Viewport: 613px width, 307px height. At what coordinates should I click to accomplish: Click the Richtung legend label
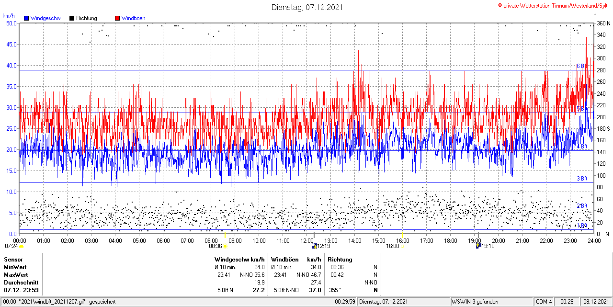pyautogui.click(x=86, y=18)
